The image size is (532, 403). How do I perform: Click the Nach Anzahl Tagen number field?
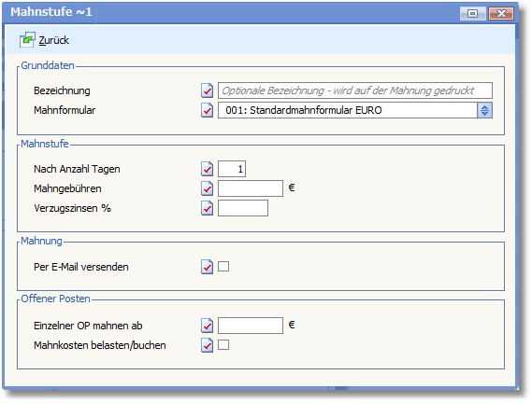coord(232,169)
